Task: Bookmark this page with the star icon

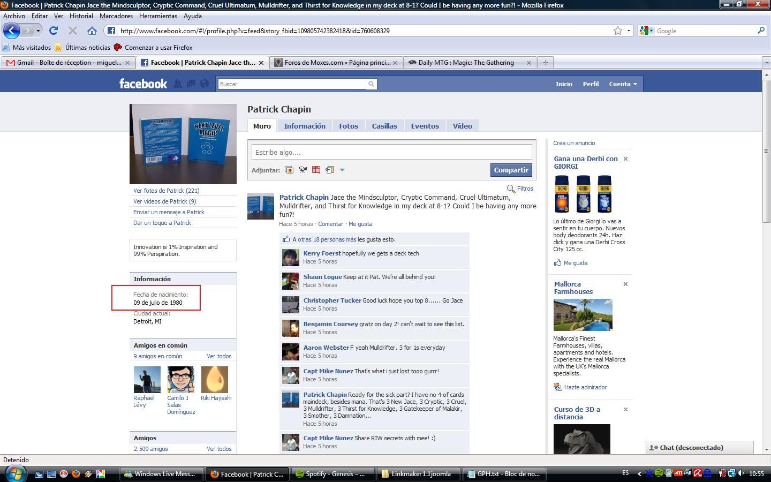Action: click(618, 31)
